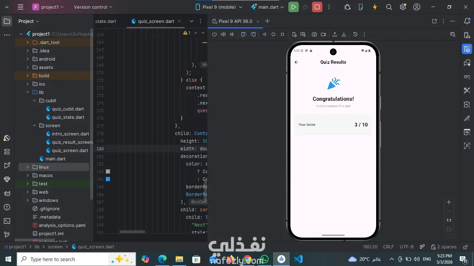
Task: Click the blue color swatch at line 184
Action: pyautogui.click(x=108, y=179)
